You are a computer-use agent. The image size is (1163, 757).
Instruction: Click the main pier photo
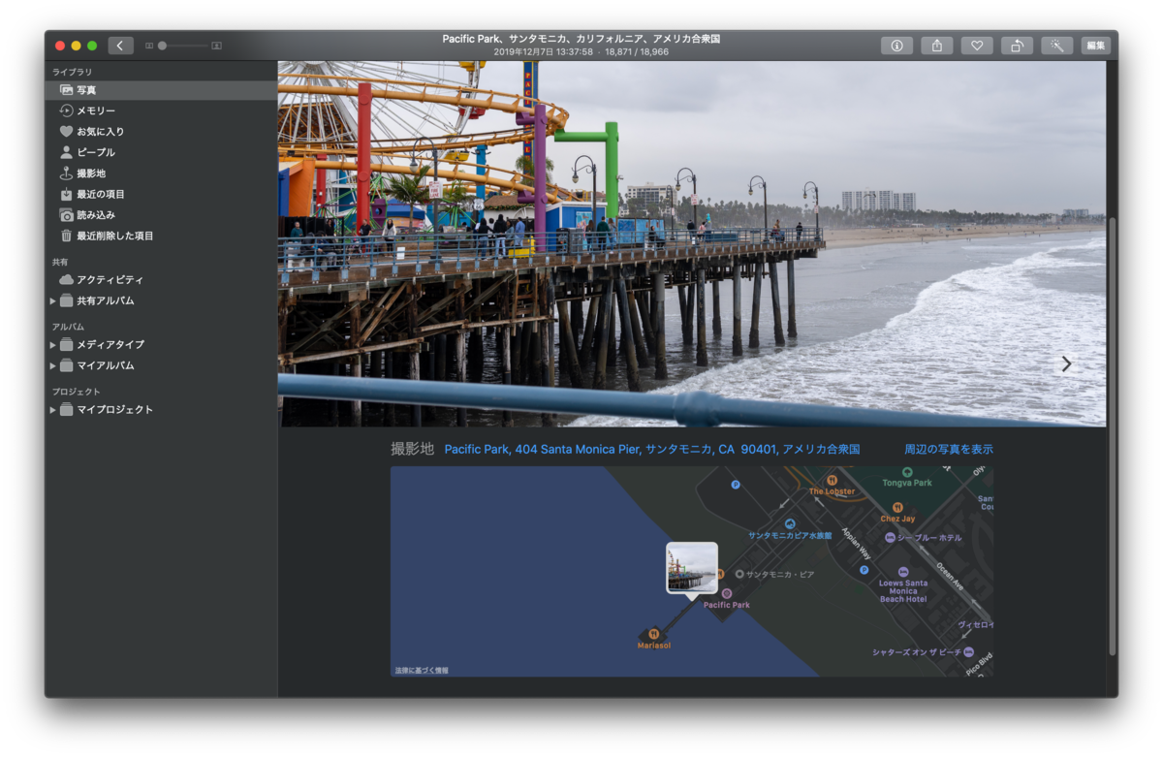coord(692,243)
